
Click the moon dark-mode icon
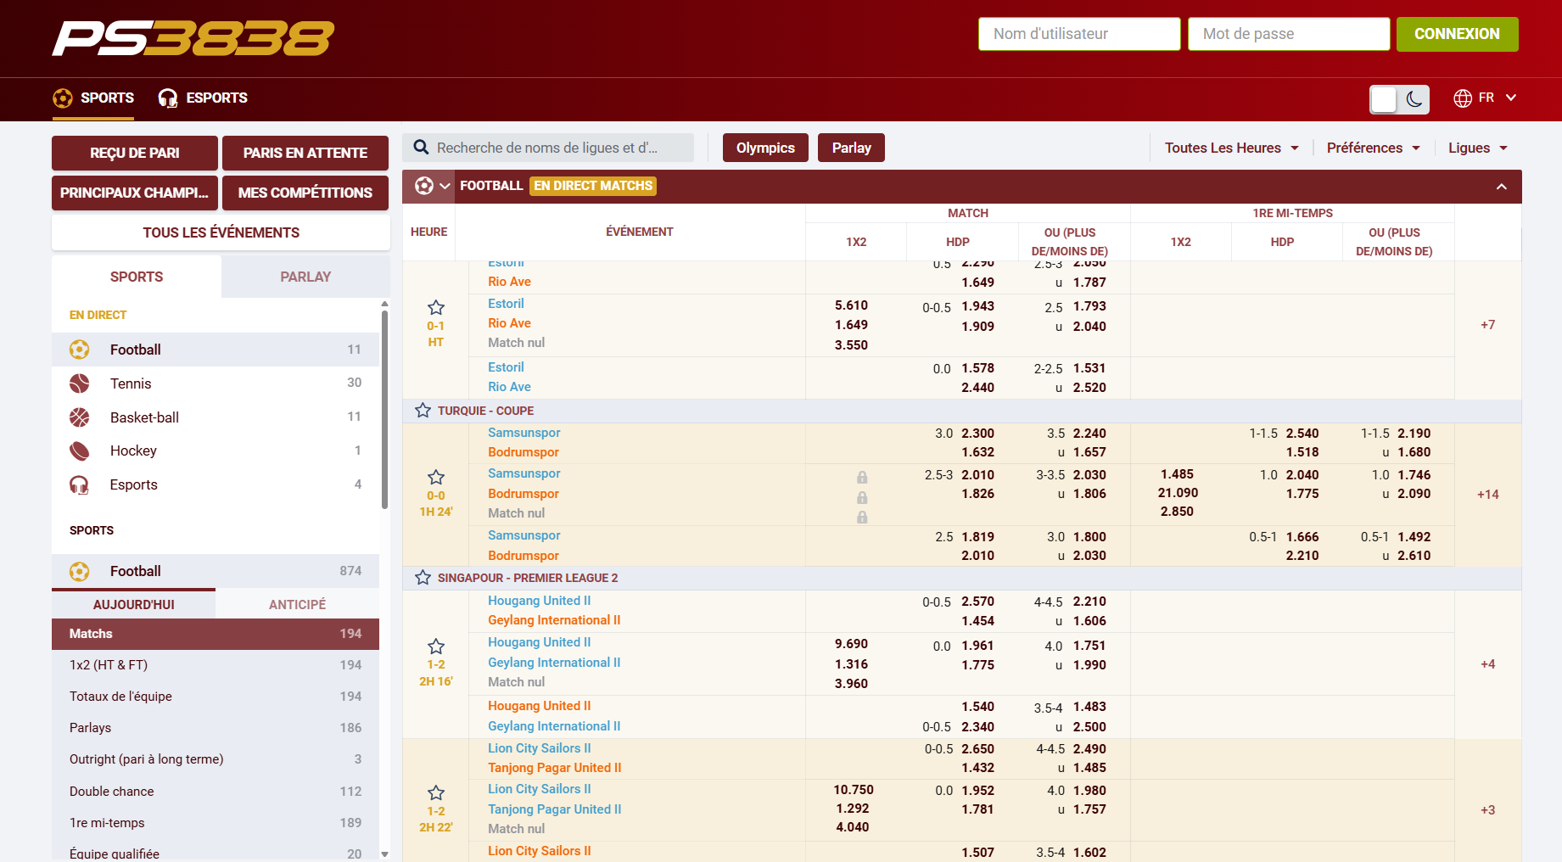(x=1414, y=99)
